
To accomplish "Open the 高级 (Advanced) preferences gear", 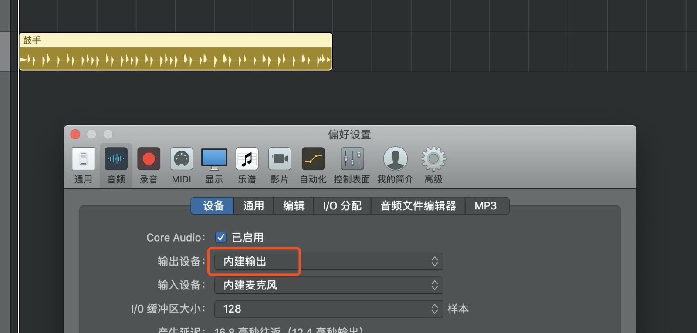I will coord(433,166).
